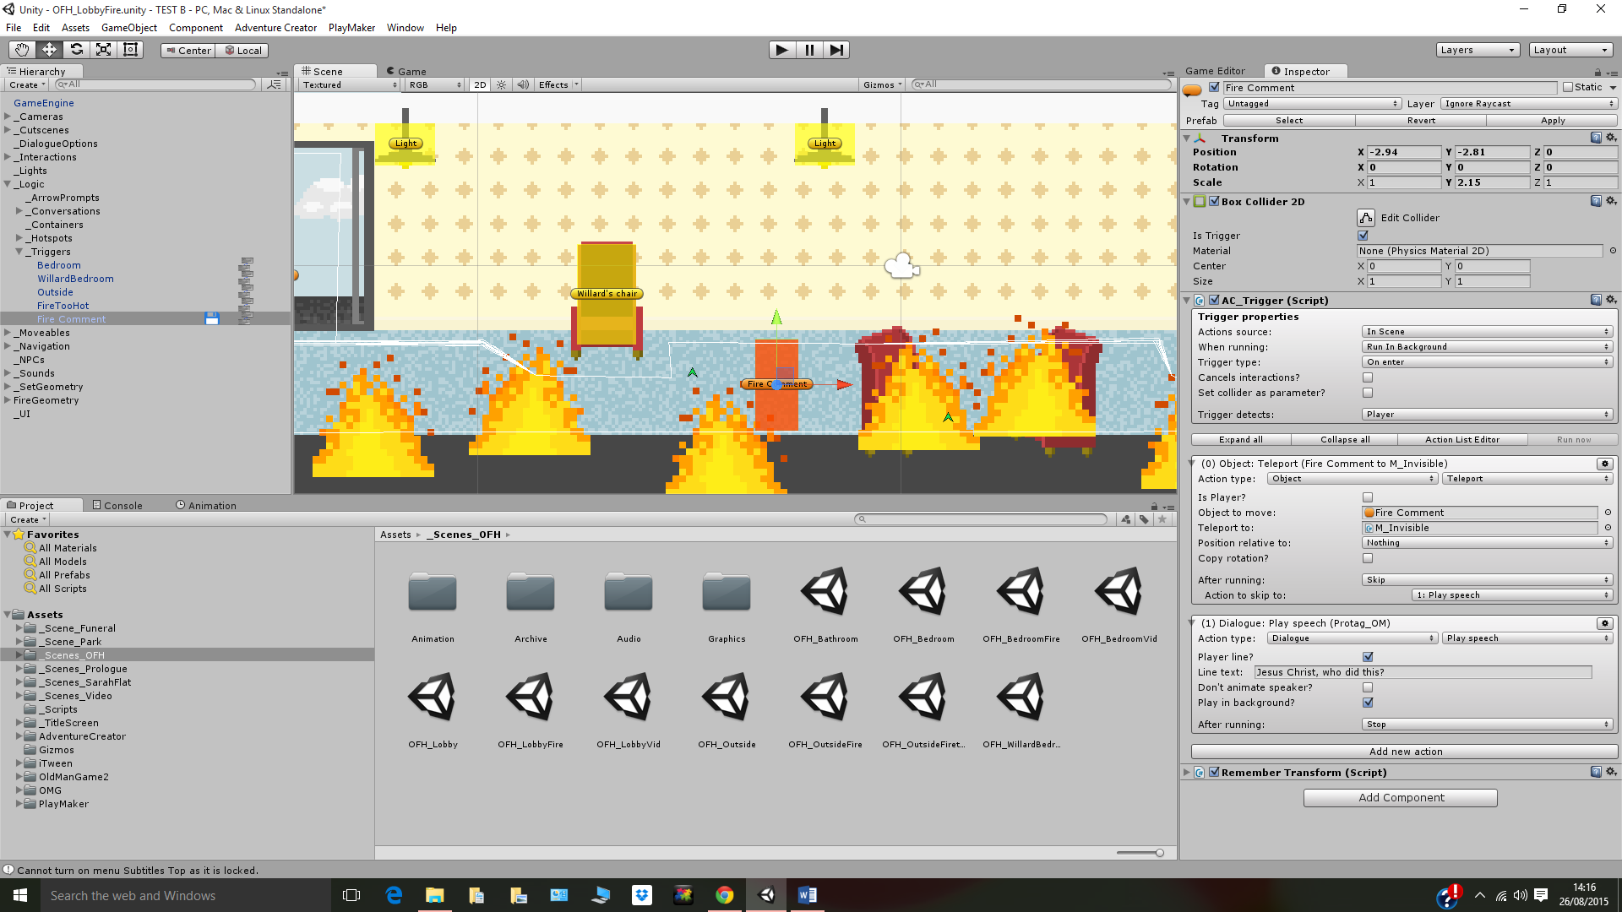Open the Layer dropdown Ignore Raycast
Image resolution: width=1622 pixels, height=912 pixels.
pyautogui.click(x=1528, y=104)
